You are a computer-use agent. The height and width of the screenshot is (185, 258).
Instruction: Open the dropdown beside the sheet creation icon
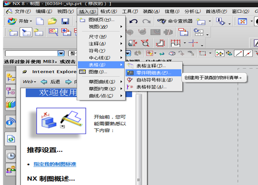[x=209, y=21]
